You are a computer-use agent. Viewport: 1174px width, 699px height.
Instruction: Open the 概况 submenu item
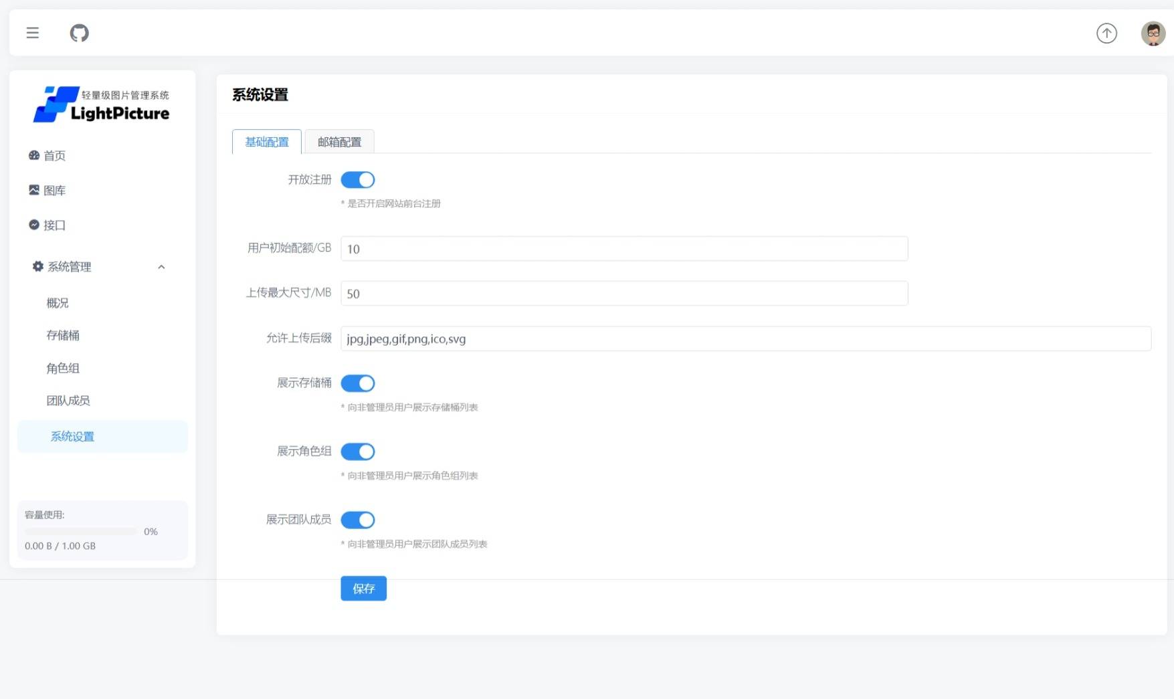point(58,303)
